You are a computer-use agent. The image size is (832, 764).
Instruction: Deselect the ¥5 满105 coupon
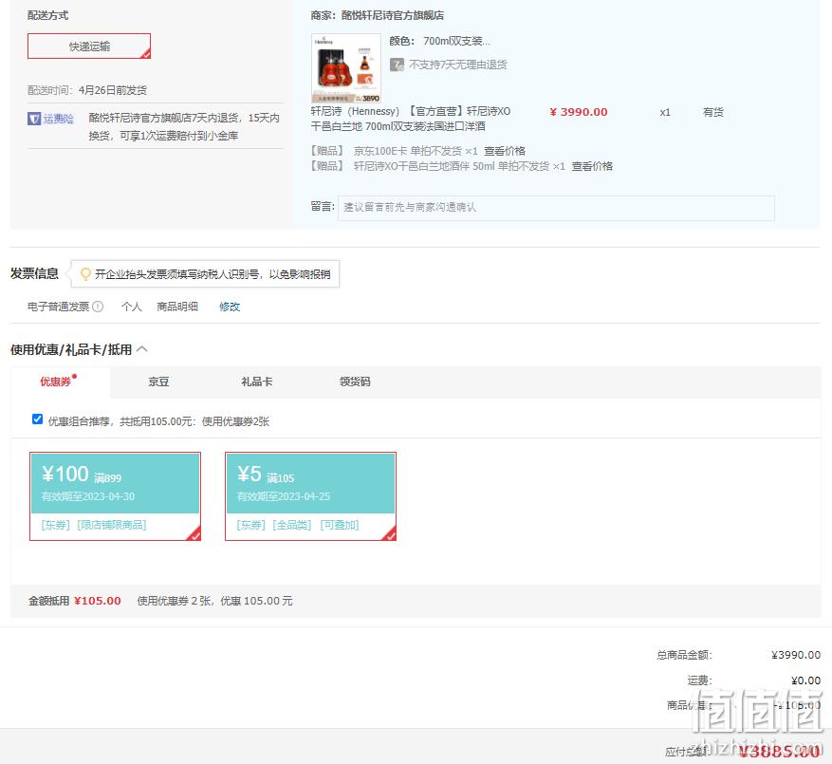pyautogui.click(x=310, y=496)
